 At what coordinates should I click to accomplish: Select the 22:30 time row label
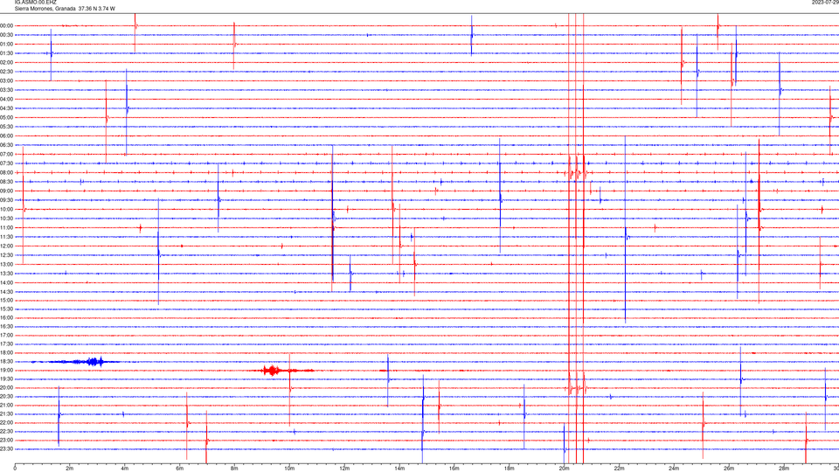click(7, 431)
